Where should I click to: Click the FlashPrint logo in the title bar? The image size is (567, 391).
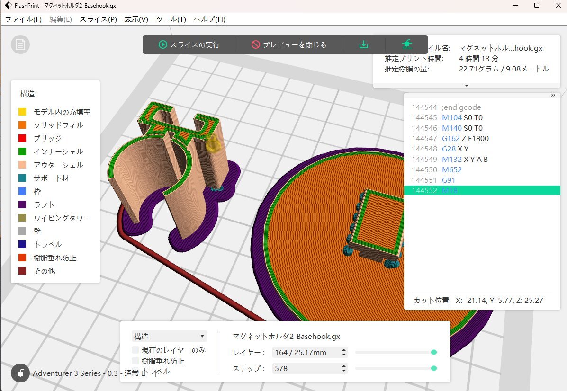tap(8, 5)
